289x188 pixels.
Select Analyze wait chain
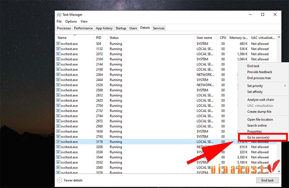tap(260, 100)
